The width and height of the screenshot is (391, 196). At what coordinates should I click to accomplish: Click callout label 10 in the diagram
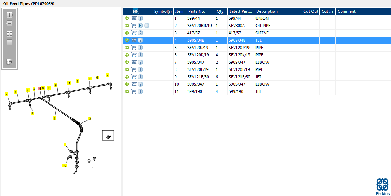[65, 166]
